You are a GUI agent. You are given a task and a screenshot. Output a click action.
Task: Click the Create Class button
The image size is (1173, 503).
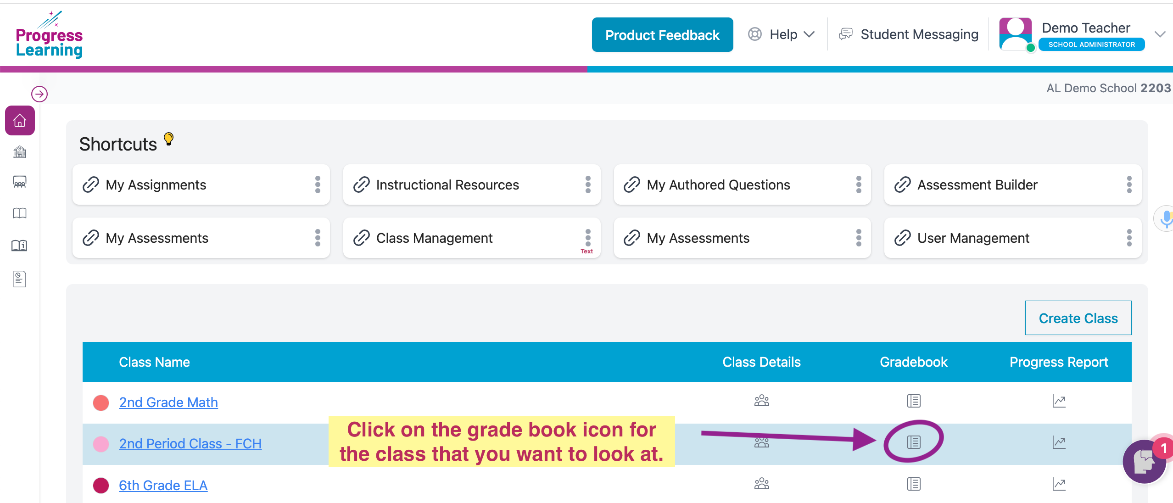click(x=1078, y=318)
